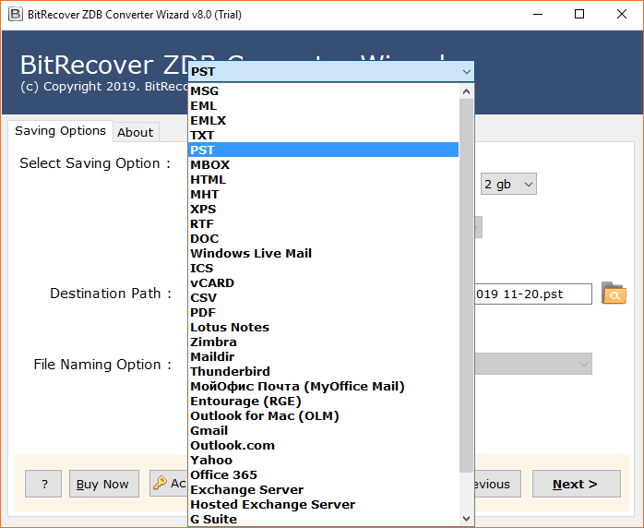This screenshot has height=528, width=644.
Task: Select ICS saving option
Action: click(323, 269)
